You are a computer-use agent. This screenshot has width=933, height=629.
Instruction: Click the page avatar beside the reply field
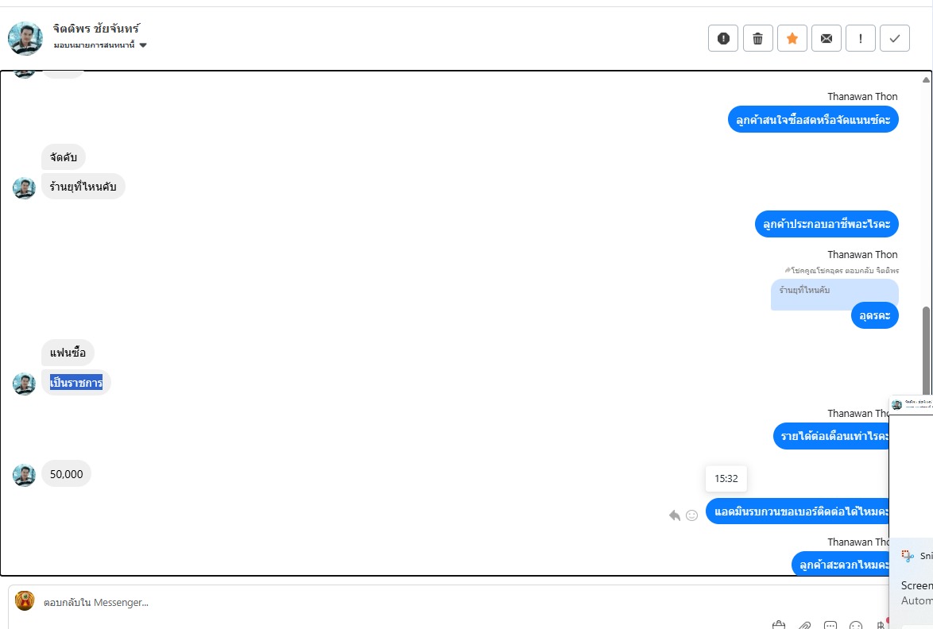point(25,601)
